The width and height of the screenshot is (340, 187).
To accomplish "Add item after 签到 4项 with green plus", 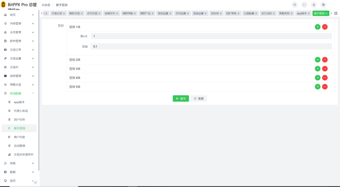I will tap(318, 77).
